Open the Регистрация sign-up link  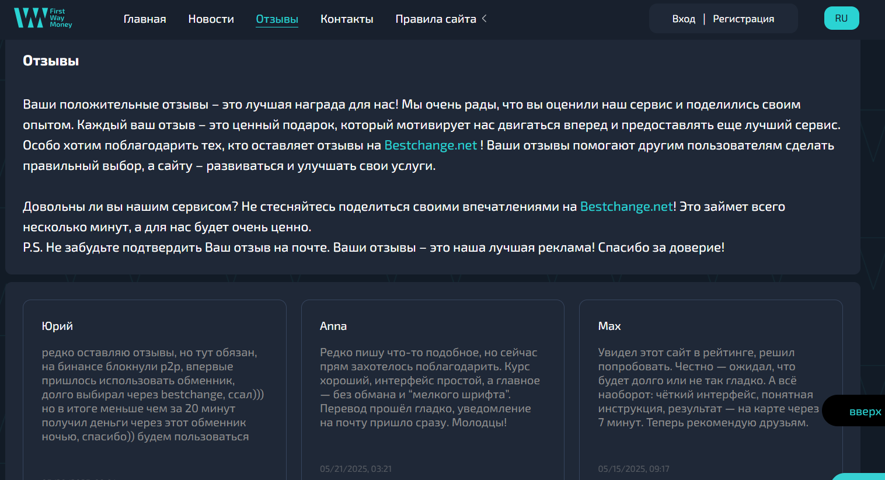pos(743,19)
